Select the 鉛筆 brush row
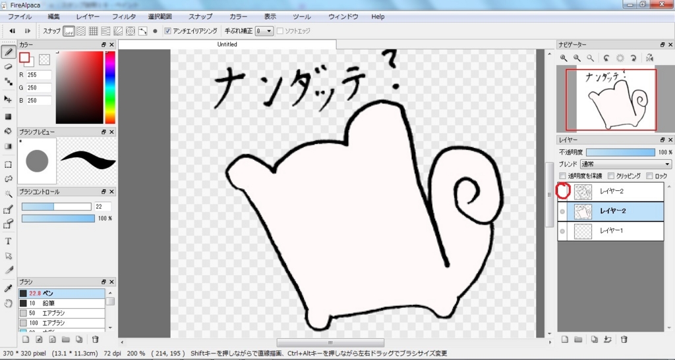Viewport: 675px width, 360px height. pyautogui.click(x=61, y=303)
